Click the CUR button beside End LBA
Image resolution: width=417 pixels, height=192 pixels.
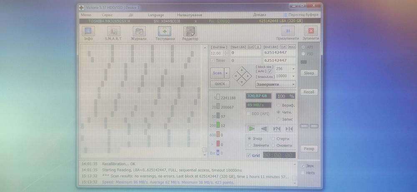point(283,47)
